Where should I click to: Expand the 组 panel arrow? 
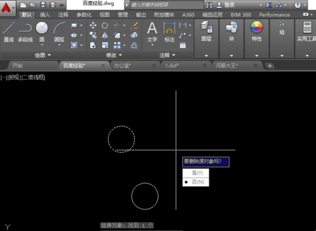(282, 56)
